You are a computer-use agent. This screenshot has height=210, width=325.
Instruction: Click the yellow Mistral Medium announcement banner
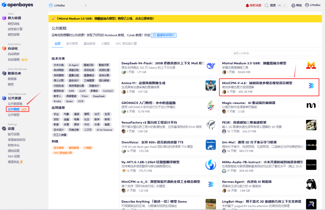coord(185,19)
